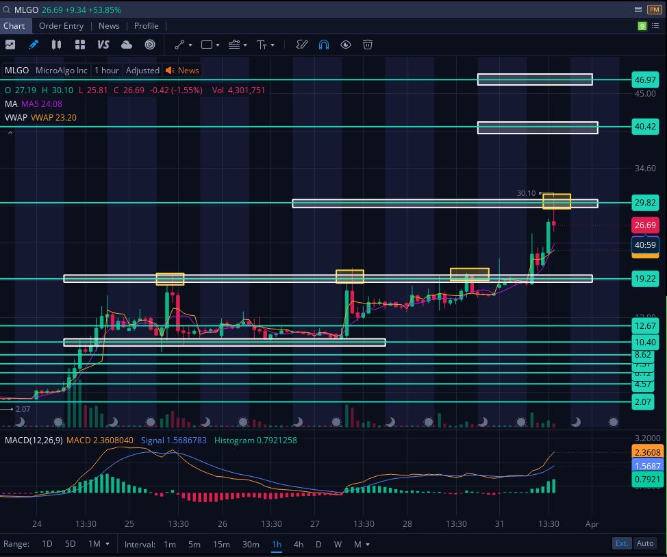
Task: Click the red 26.69 current price tag
Action: click(x=645, y=225)
